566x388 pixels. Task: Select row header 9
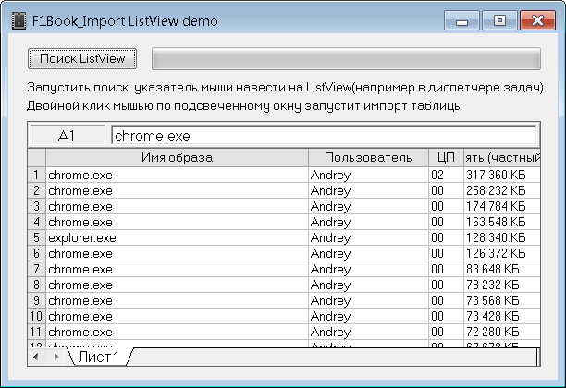(x=36, y=300)
